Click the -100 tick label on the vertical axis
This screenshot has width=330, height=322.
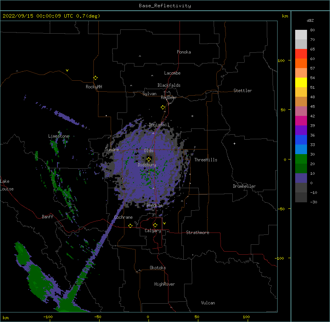point(280,258)
